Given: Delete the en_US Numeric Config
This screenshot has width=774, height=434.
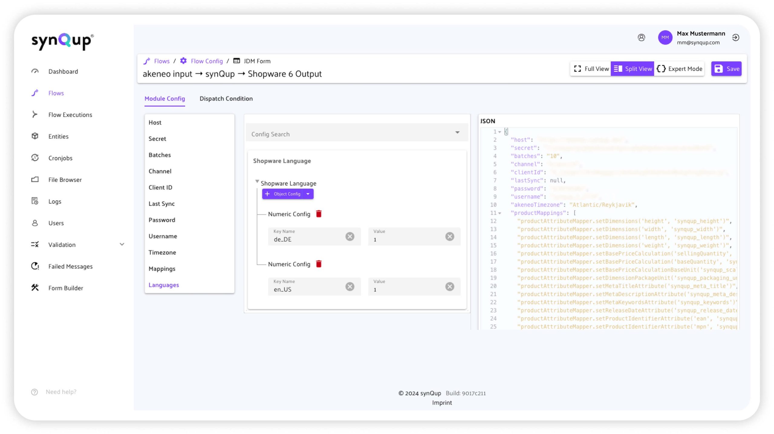Looking at the screenshot, I should [x=319, y=264].
